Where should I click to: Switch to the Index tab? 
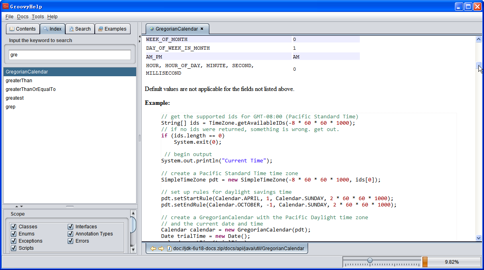[53, 29]
